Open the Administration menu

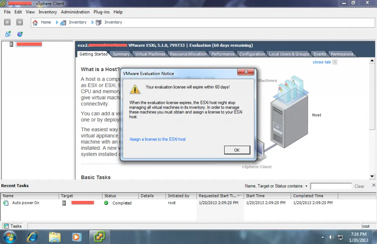tap(75, 12)
